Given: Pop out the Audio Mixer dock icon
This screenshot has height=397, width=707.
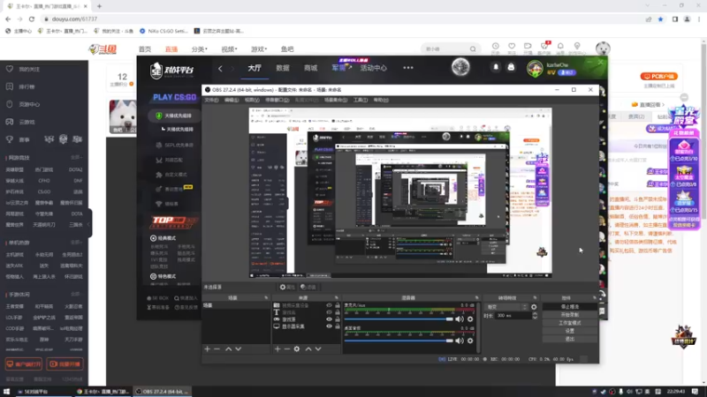Looking at the screenshot, I should (476, 298).
